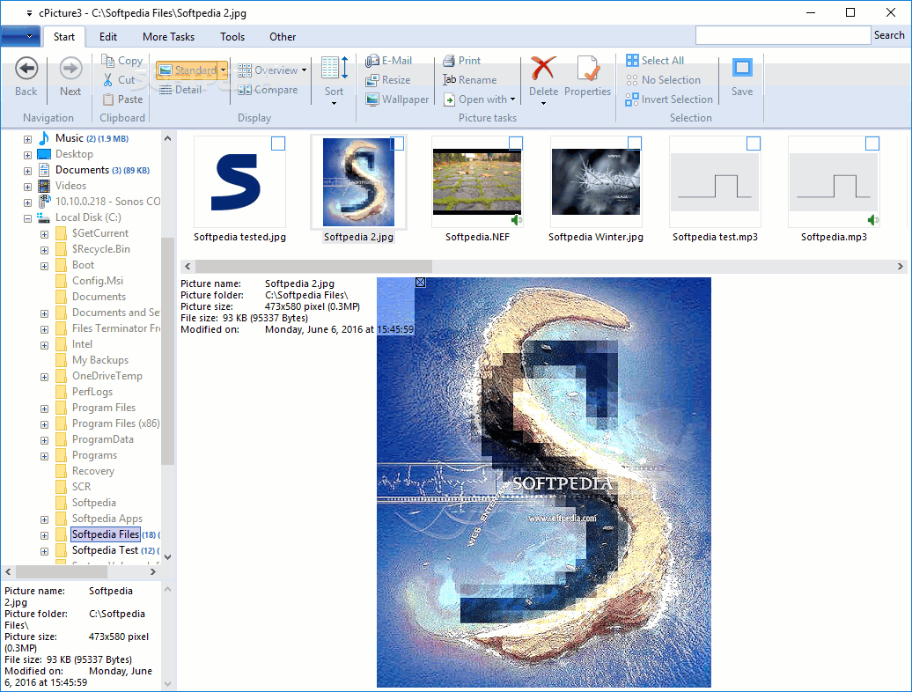Open the Other tab

pos(283,37)
